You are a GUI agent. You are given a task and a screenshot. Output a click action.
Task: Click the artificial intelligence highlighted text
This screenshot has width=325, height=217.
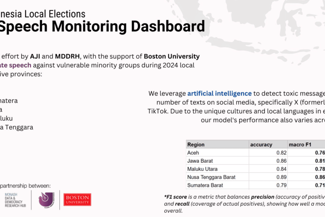[219, 93]
